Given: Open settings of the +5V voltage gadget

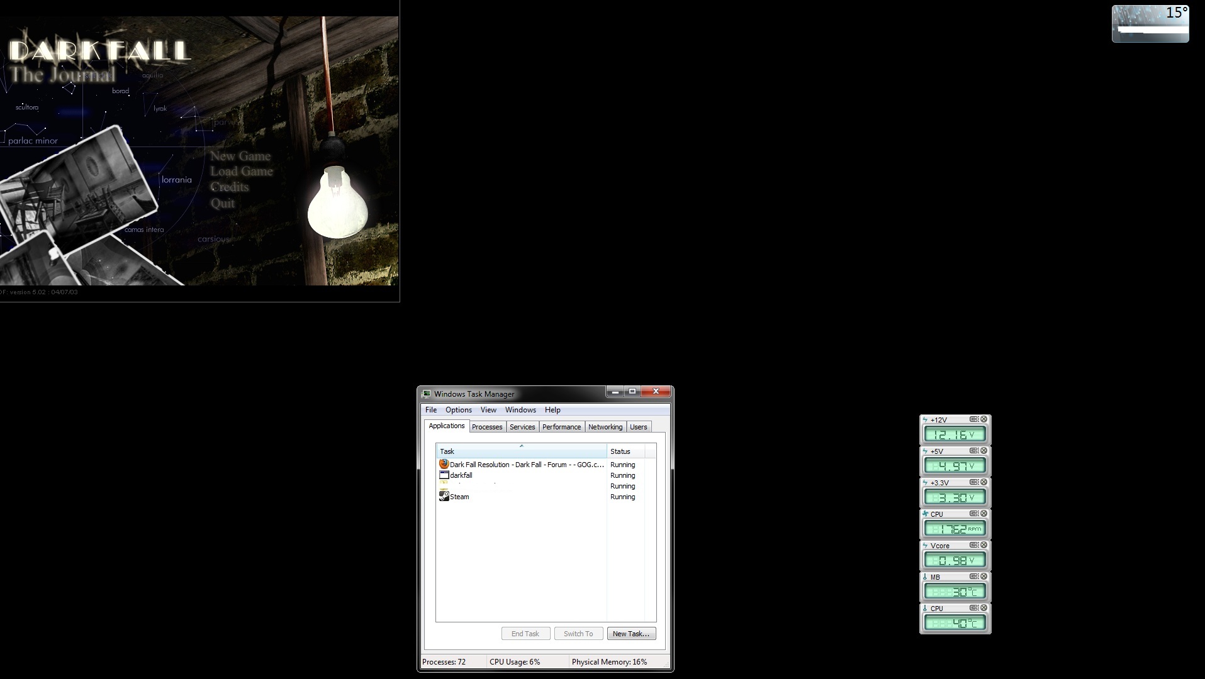Looking at the screenshot, I should tap(974, 451).
